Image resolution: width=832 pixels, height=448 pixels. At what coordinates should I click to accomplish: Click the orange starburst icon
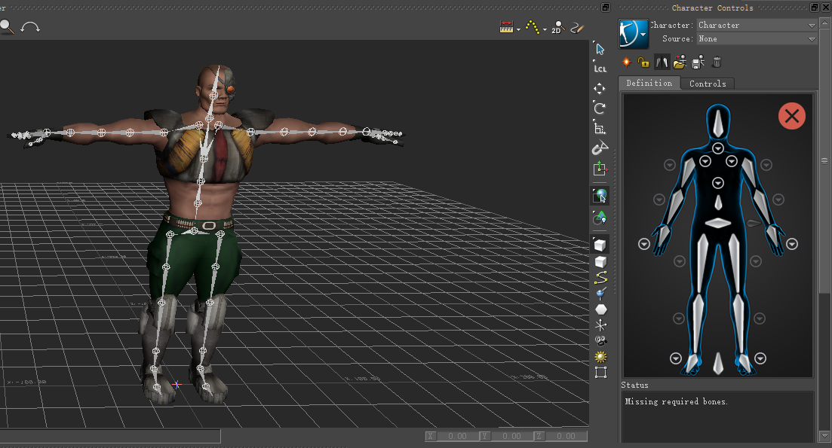(627, 62)
